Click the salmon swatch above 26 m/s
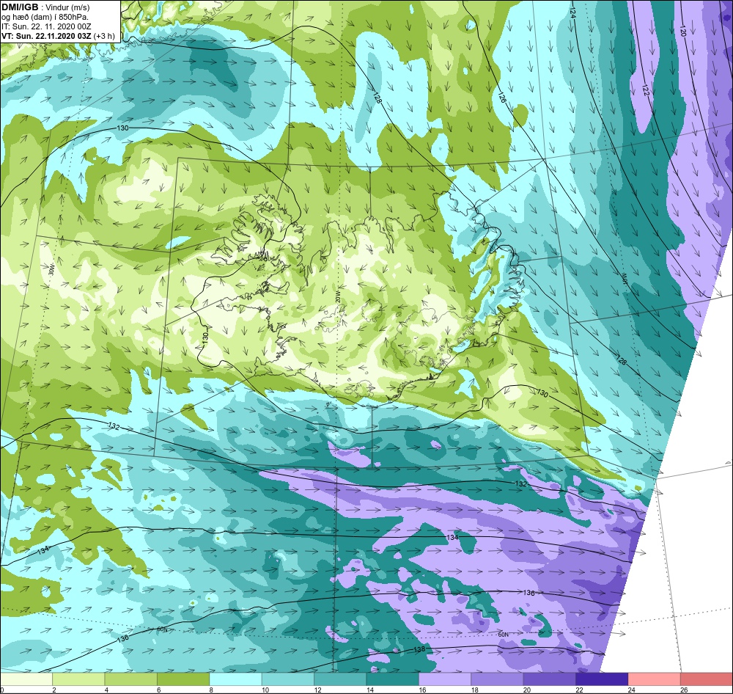The image size is (733, 694). [707, 679]
